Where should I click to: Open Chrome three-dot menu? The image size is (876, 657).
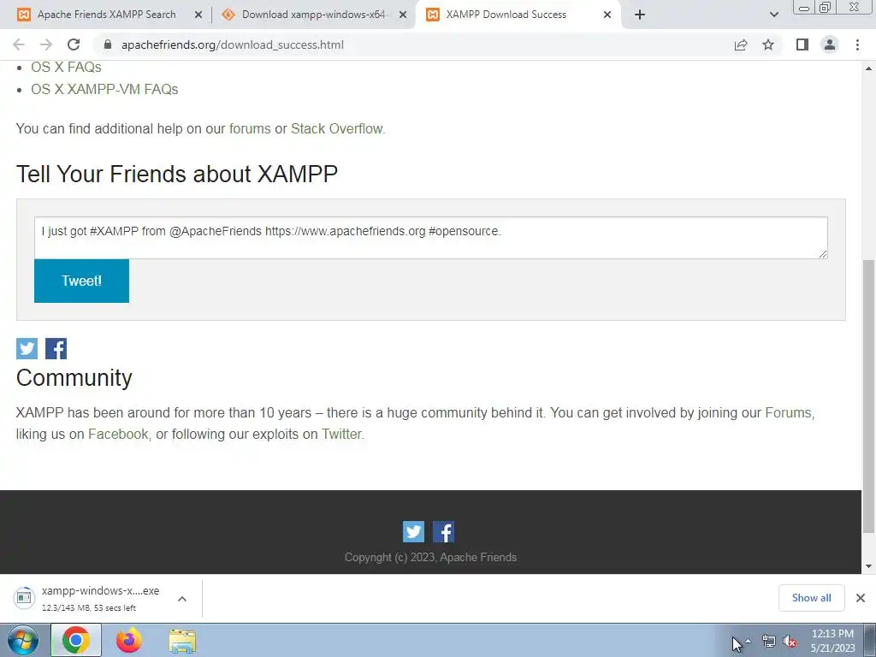[857, 44]
